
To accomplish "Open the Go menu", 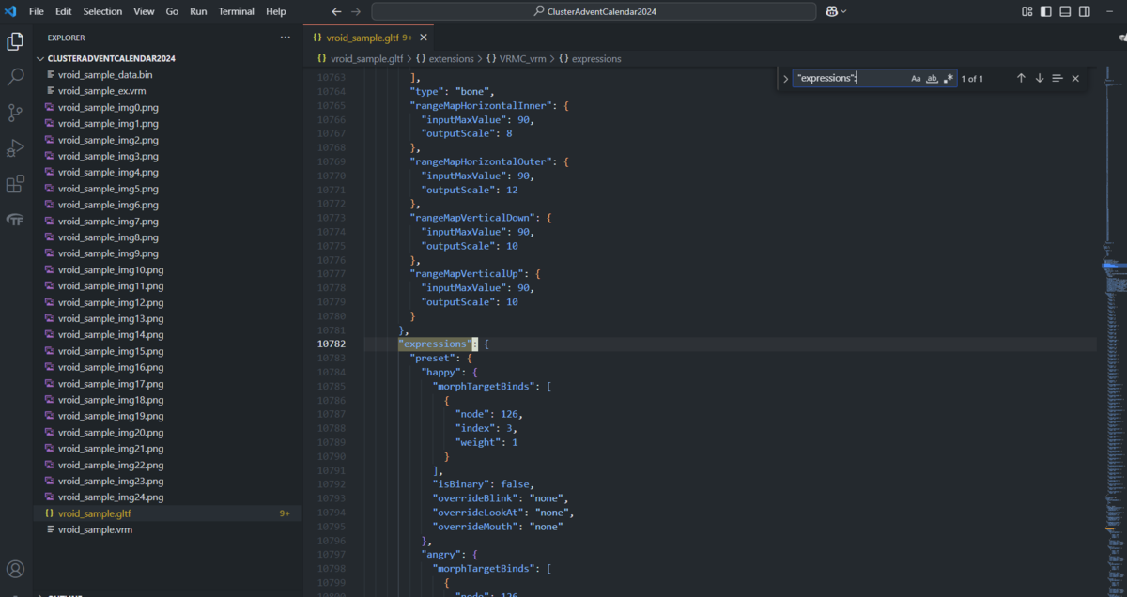I will 172,11.
